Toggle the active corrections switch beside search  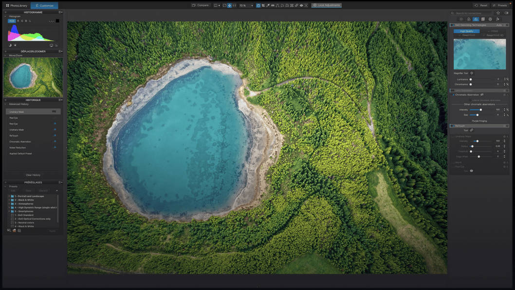click(506, 13)
